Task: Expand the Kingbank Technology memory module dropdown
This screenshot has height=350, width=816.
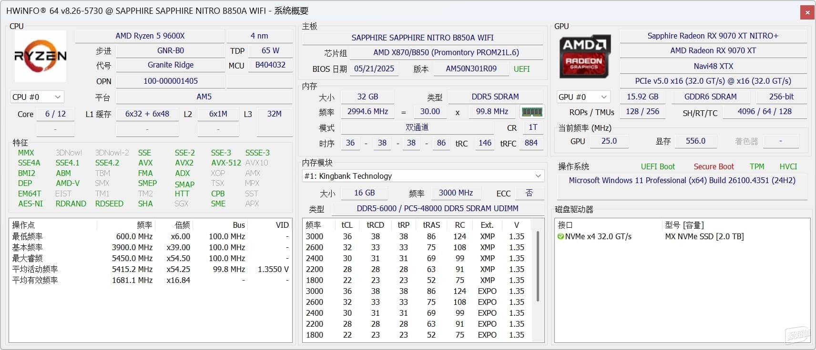Action: 423,176
